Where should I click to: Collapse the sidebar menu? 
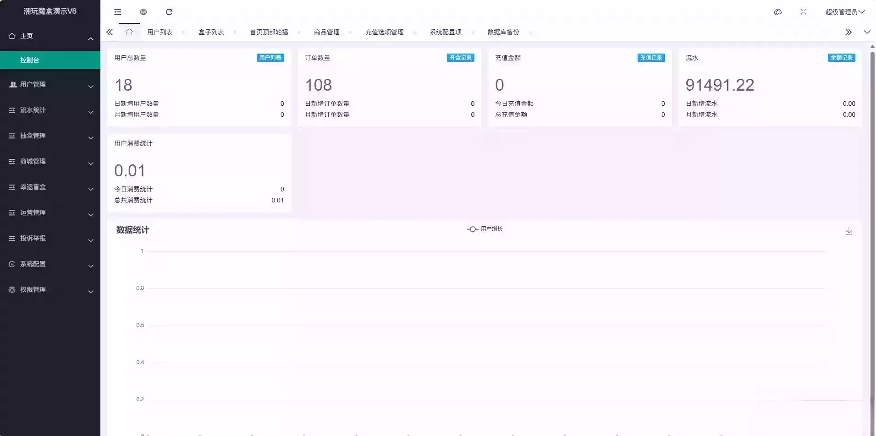pyautogui.click(x=118, y=12)
